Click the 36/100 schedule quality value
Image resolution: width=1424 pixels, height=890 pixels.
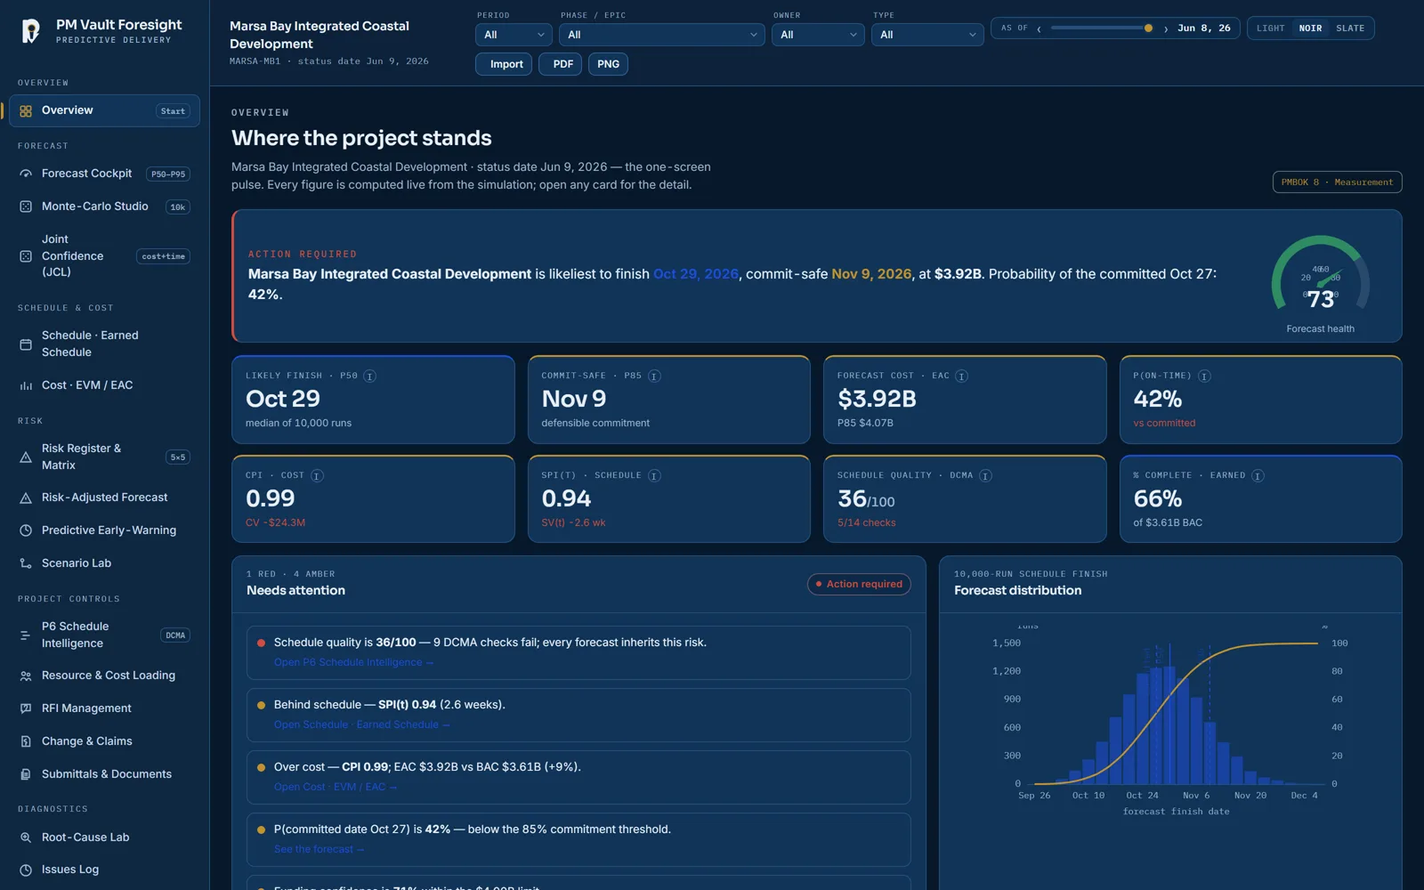point(866,498)
